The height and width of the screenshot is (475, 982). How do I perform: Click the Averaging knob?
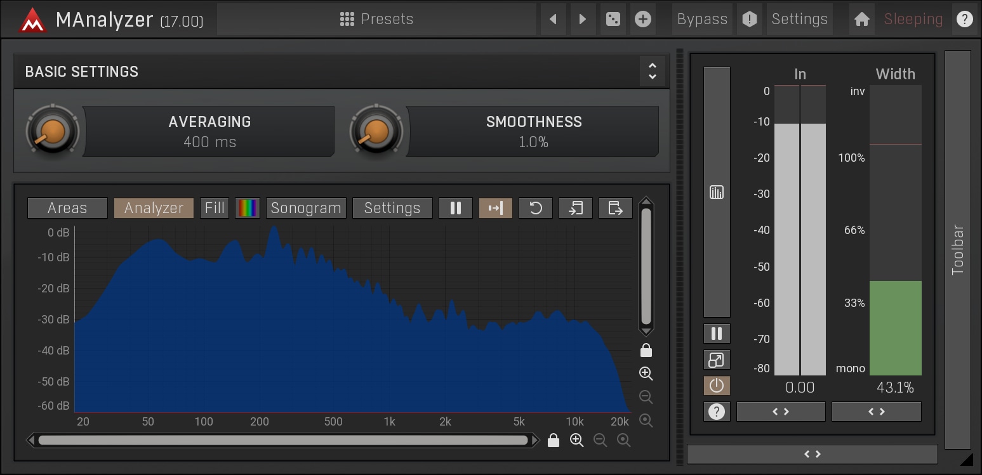coord(52,131)
